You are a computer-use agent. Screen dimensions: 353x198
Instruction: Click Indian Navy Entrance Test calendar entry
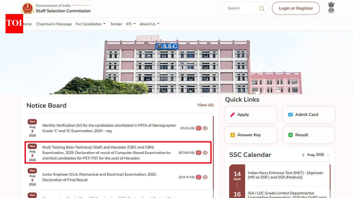tap(285, 175)
